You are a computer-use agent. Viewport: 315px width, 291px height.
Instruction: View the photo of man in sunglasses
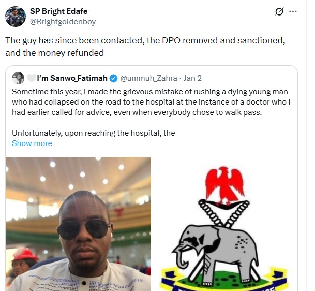(79, 224)
